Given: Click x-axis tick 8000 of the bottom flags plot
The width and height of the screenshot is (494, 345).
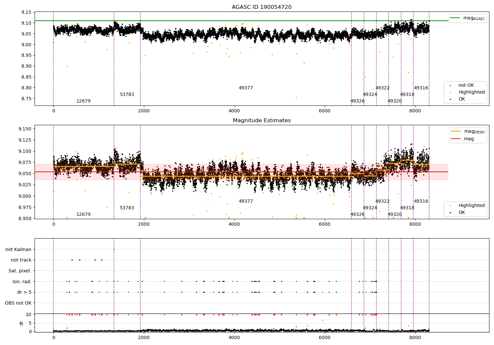Looking at the screenshot, I should point(415,337).
